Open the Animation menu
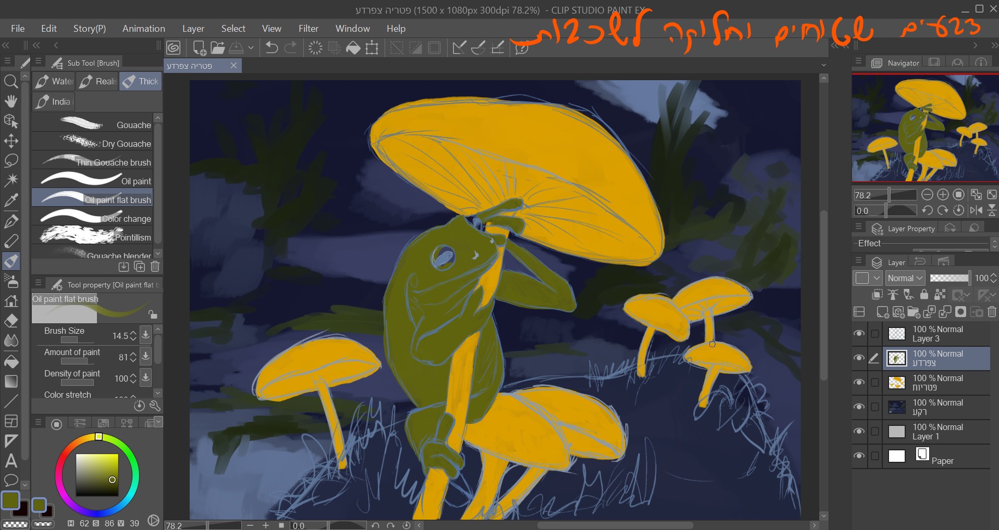Screen dimensions: 999x530 tap(144, 29)
